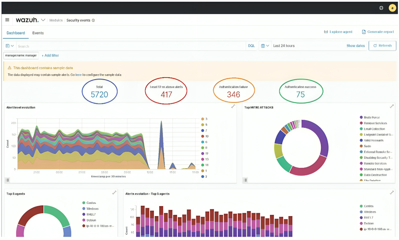Click level 10 legend entry
This screenshot has height=240, width=399.
pos(205,136)
